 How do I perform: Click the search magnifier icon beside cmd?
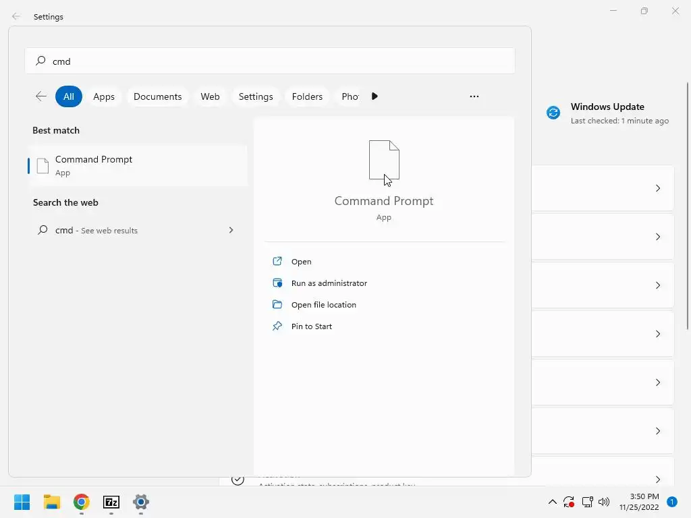(x=40, y=60)
